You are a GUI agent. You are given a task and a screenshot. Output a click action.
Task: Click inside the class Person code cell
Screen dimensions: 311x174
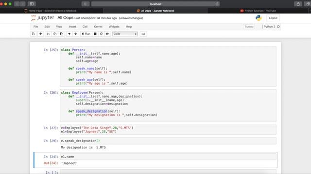(x=168, y=67)
